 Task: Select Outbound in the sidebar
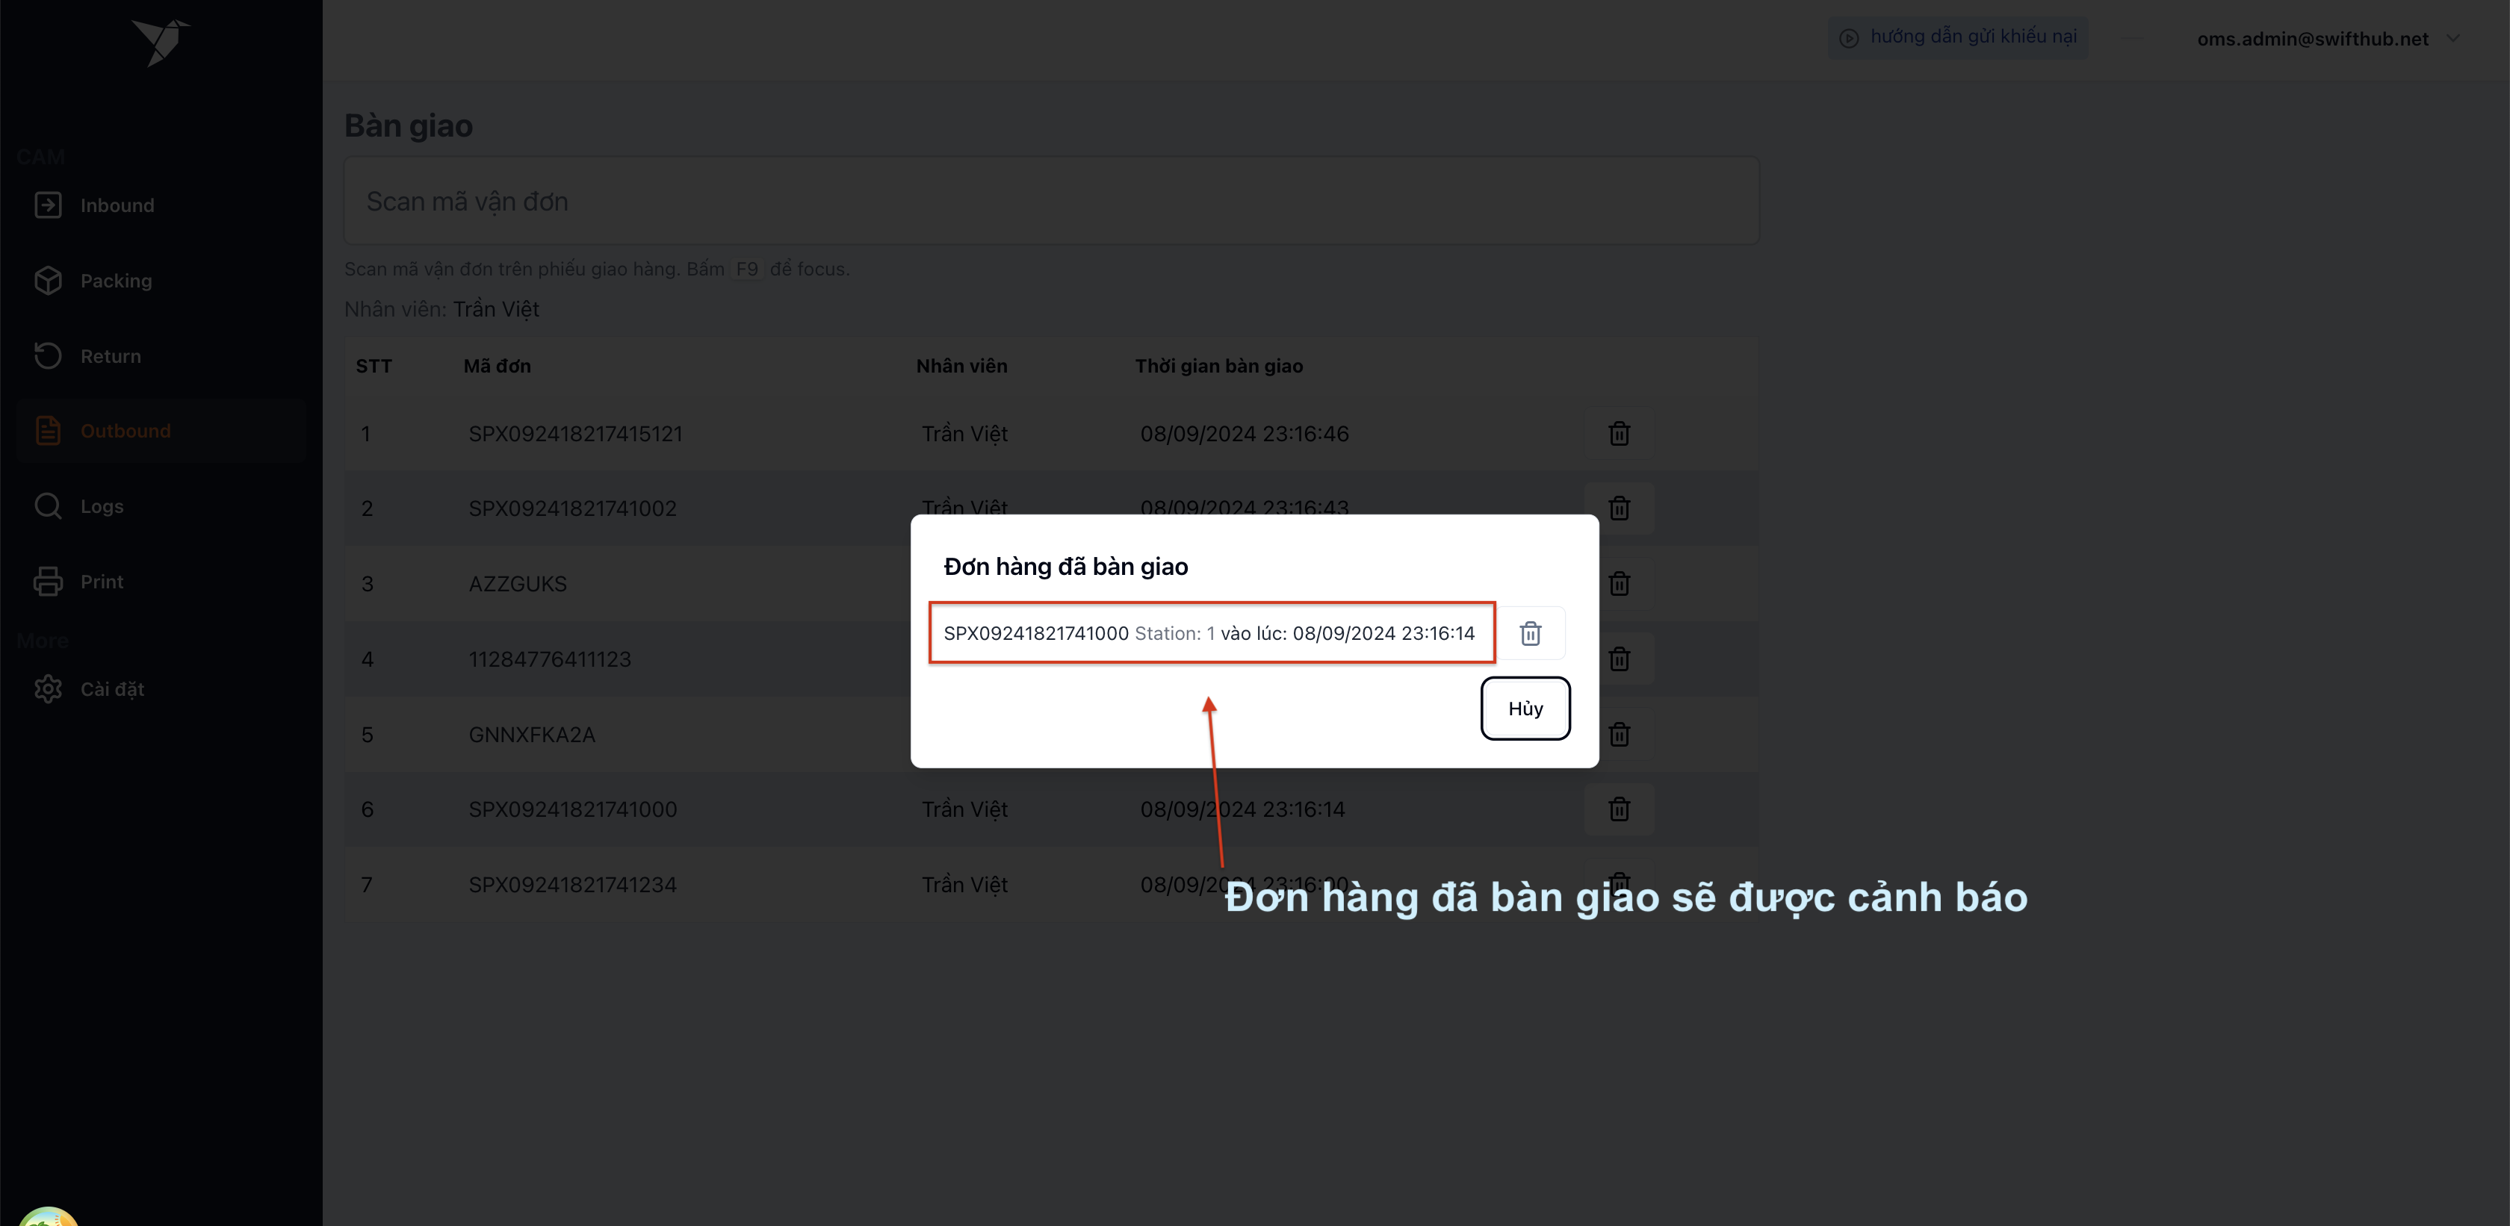click(161, 430)
